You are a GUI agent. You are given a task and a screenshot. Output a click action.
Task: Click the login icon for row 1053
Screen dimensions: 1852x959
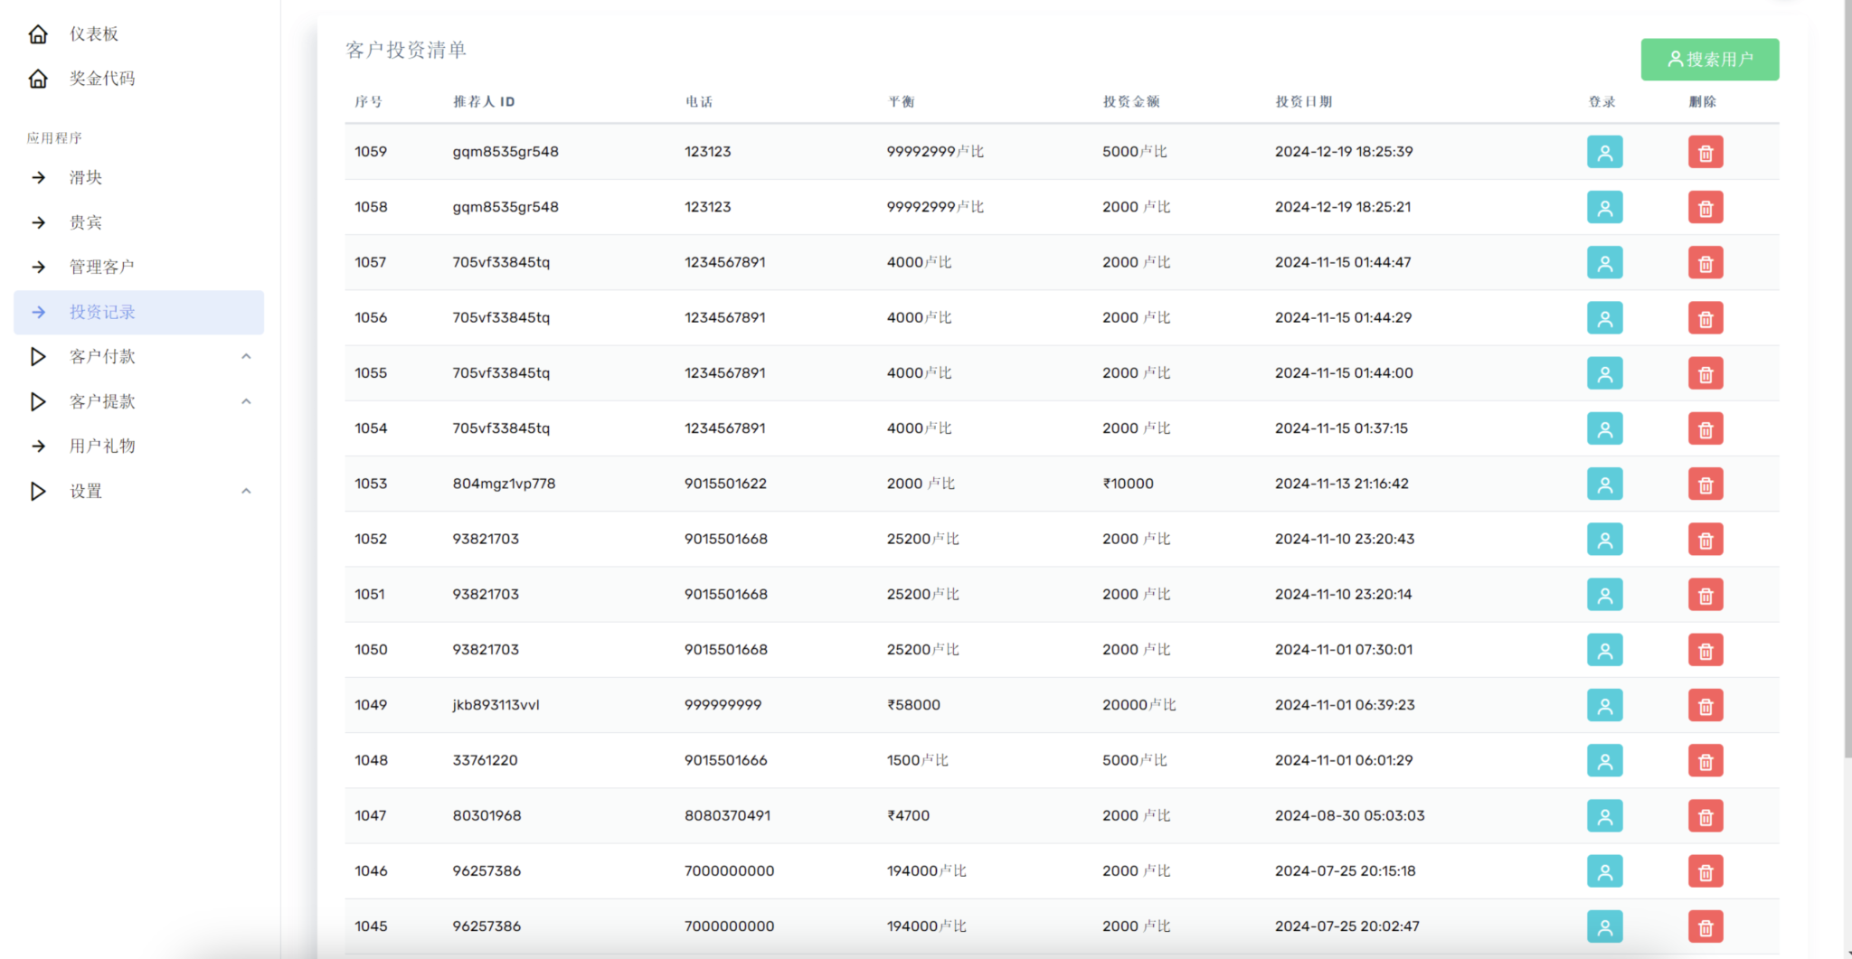click(x=1604, y=484)
